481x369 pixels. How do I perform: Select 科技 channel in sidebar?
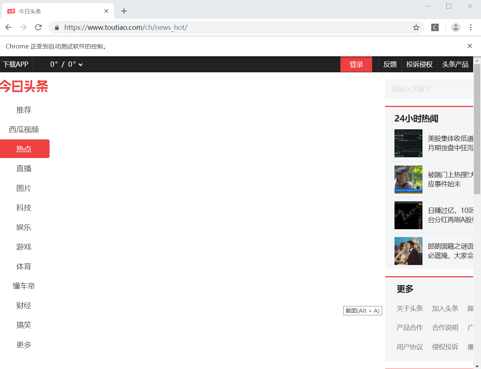pyautogui.click(x=24, y=208)
